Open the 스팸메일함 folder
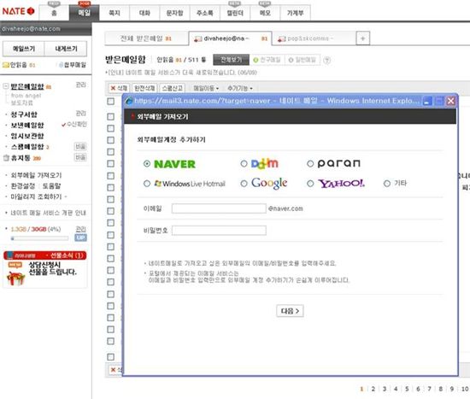The height and width of the screenshot is (399, 470). (27, 147)
